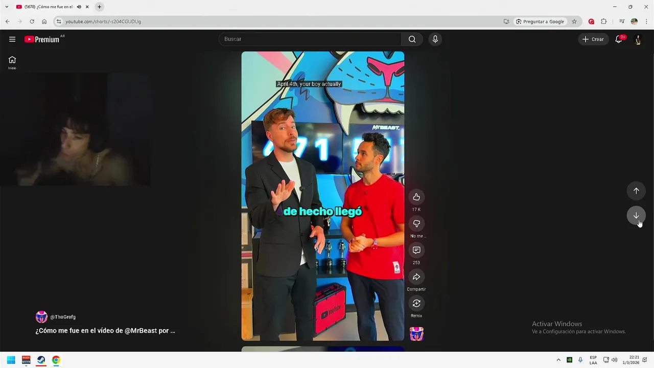
Task: Open the Windows Start menu
Action: pyautogui.click(x=11, y=360)
